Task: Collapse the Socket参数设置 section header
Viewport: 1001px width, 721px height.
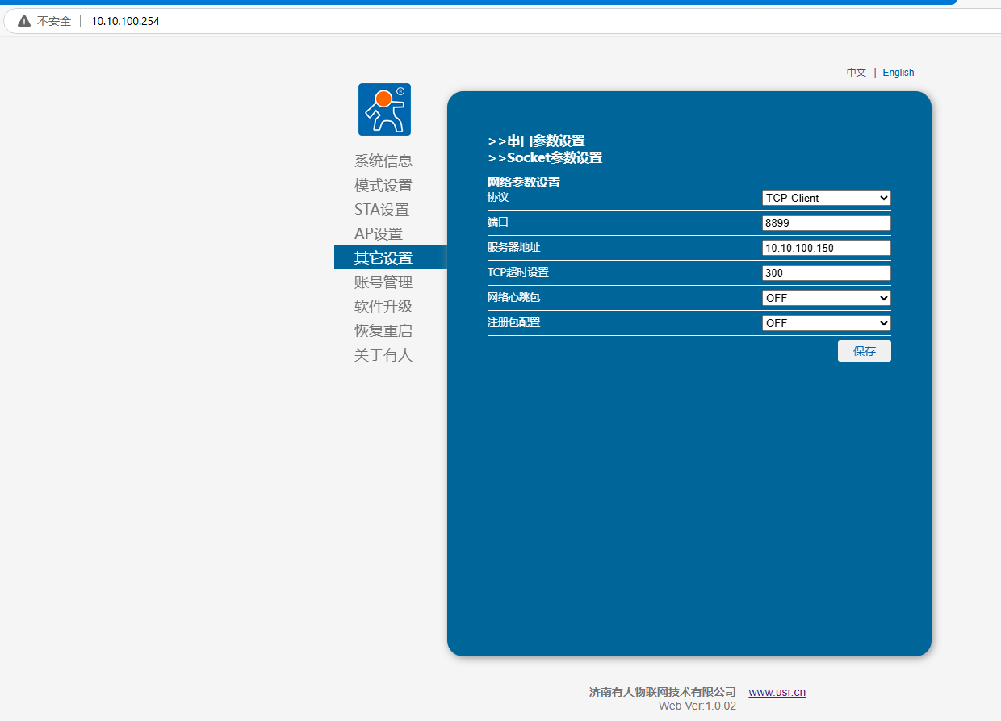Action: click(545, 158)
